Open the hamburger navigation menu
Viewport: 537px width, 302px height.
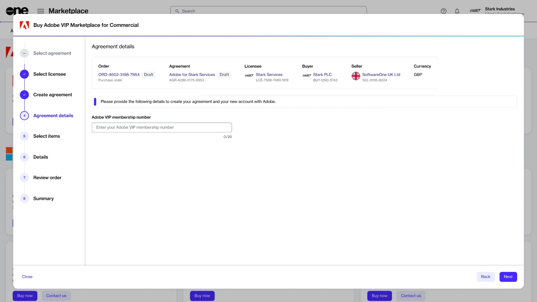(x=41, y=11)
